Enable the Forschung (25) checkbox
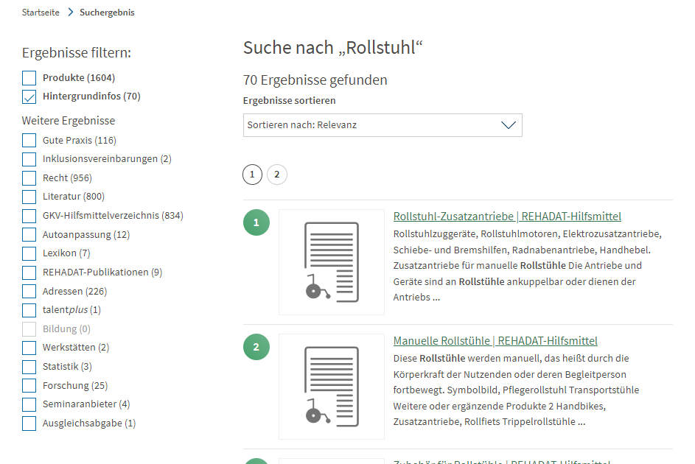The width and height of the screenshot is (695, 464). [x=29, y=386]
